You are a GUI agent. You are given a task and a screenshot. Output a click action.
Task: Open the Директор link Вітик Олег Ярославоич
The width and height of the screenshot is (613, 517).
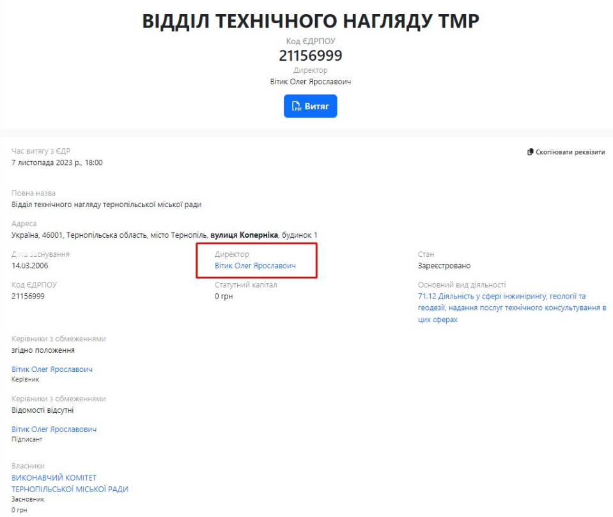255,265
